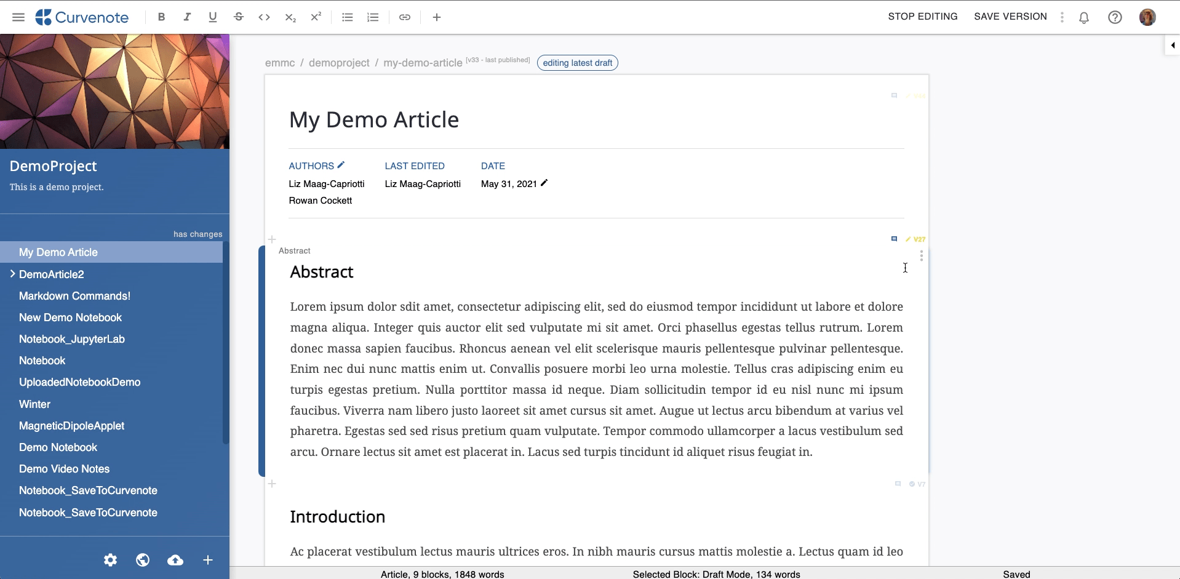This screenshot has width=1180, height=579.
Task: Create a bulleted list
Action: click(x=348, y=17)
